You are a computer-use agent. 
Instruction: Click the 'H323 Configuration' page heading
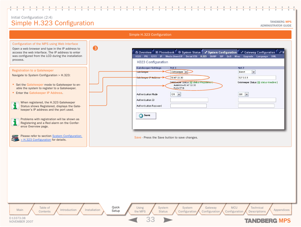pyautogui.click(x=152, y=62)
